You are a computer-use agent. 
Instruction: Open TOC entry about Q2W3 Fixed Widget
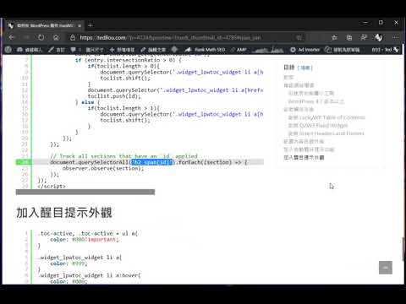click(318, 125)
